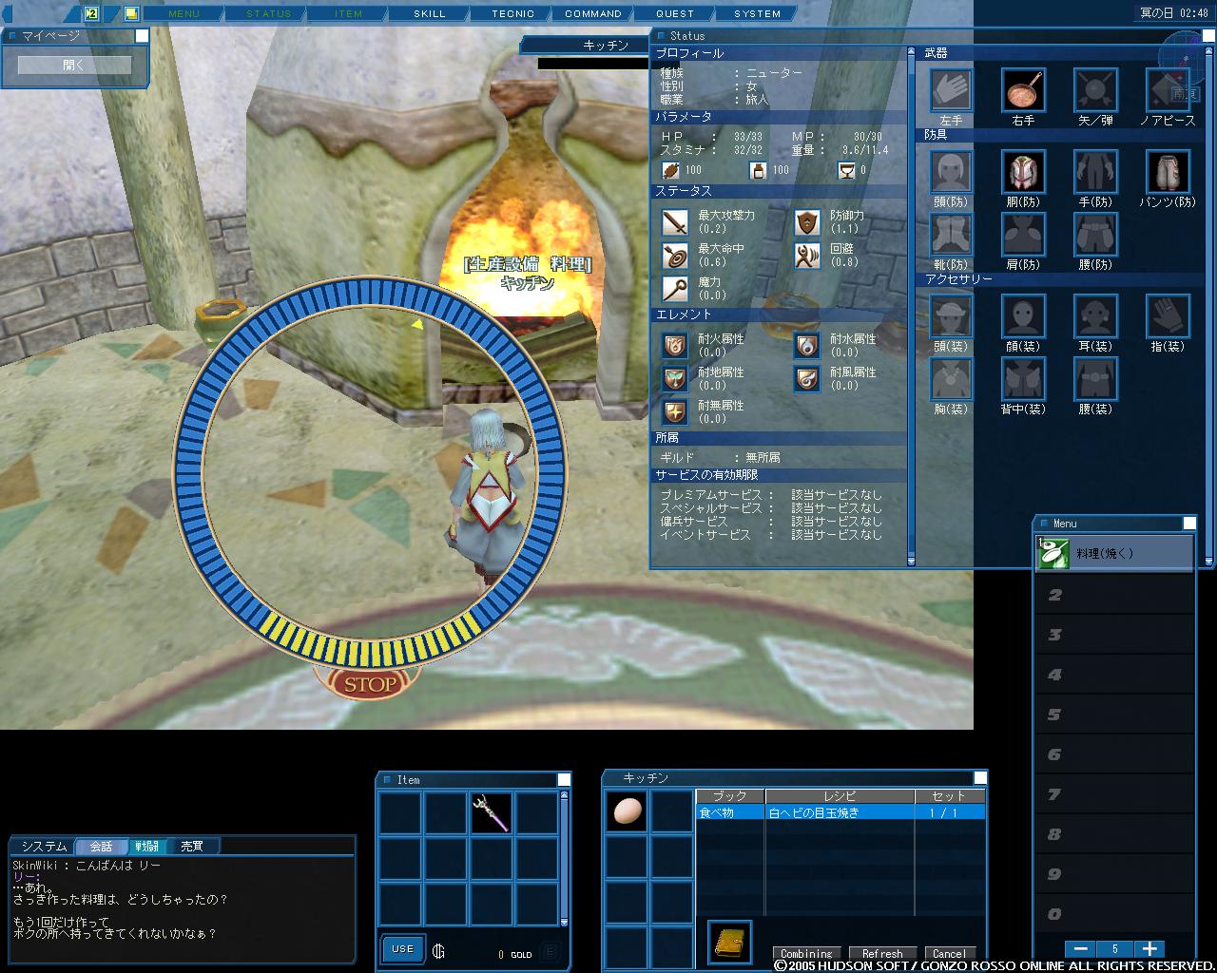
Task: Select the staff item in Item window
Action: pos(491,812)
